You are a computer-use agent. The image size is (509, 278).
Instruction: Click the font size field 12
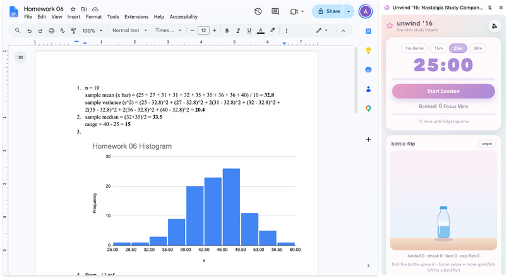203,31
